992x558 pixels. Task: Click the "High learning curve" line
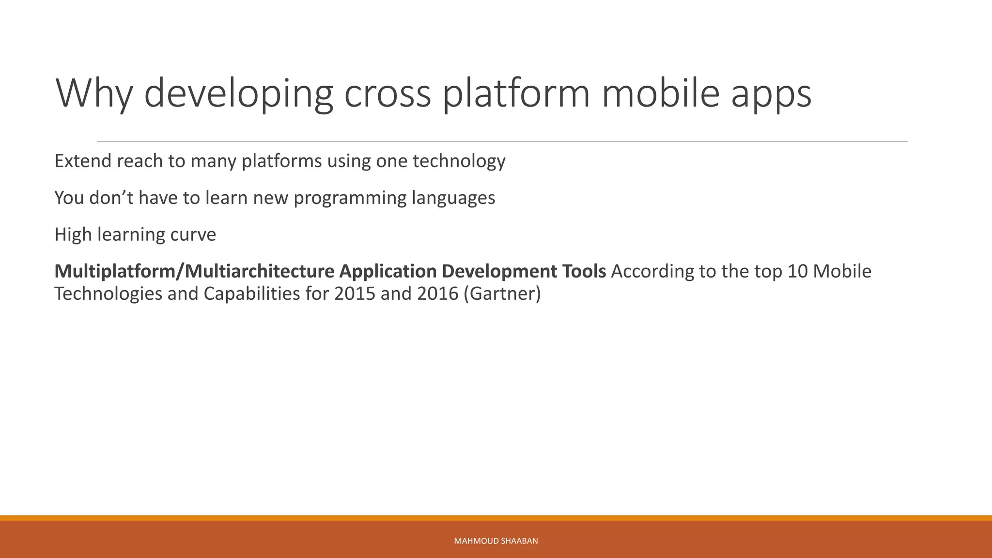135,234
